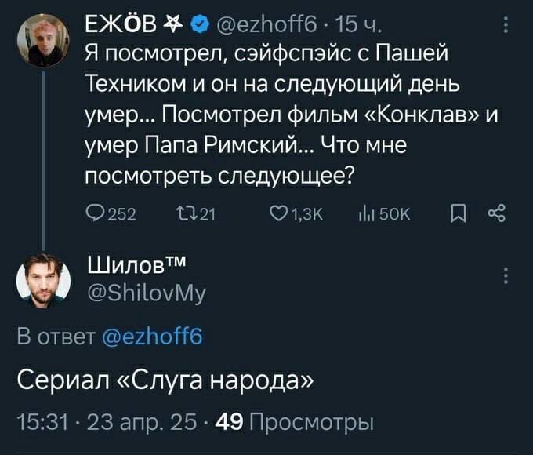Open the '49 Просмотры' view count
The width and height of the screenshot is (533, 455).
(298, 424)
